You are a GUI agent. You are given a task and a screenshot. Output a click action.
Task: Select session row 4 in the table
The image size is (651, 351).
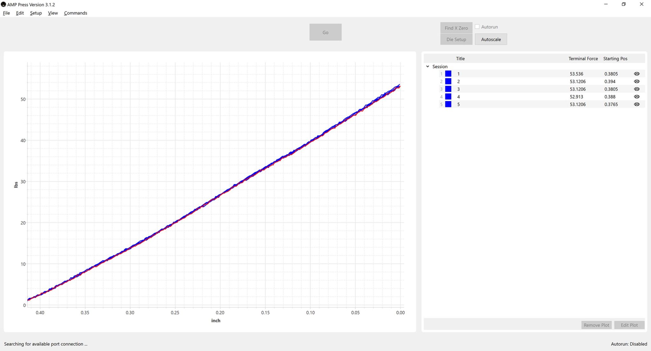point(509,97)
